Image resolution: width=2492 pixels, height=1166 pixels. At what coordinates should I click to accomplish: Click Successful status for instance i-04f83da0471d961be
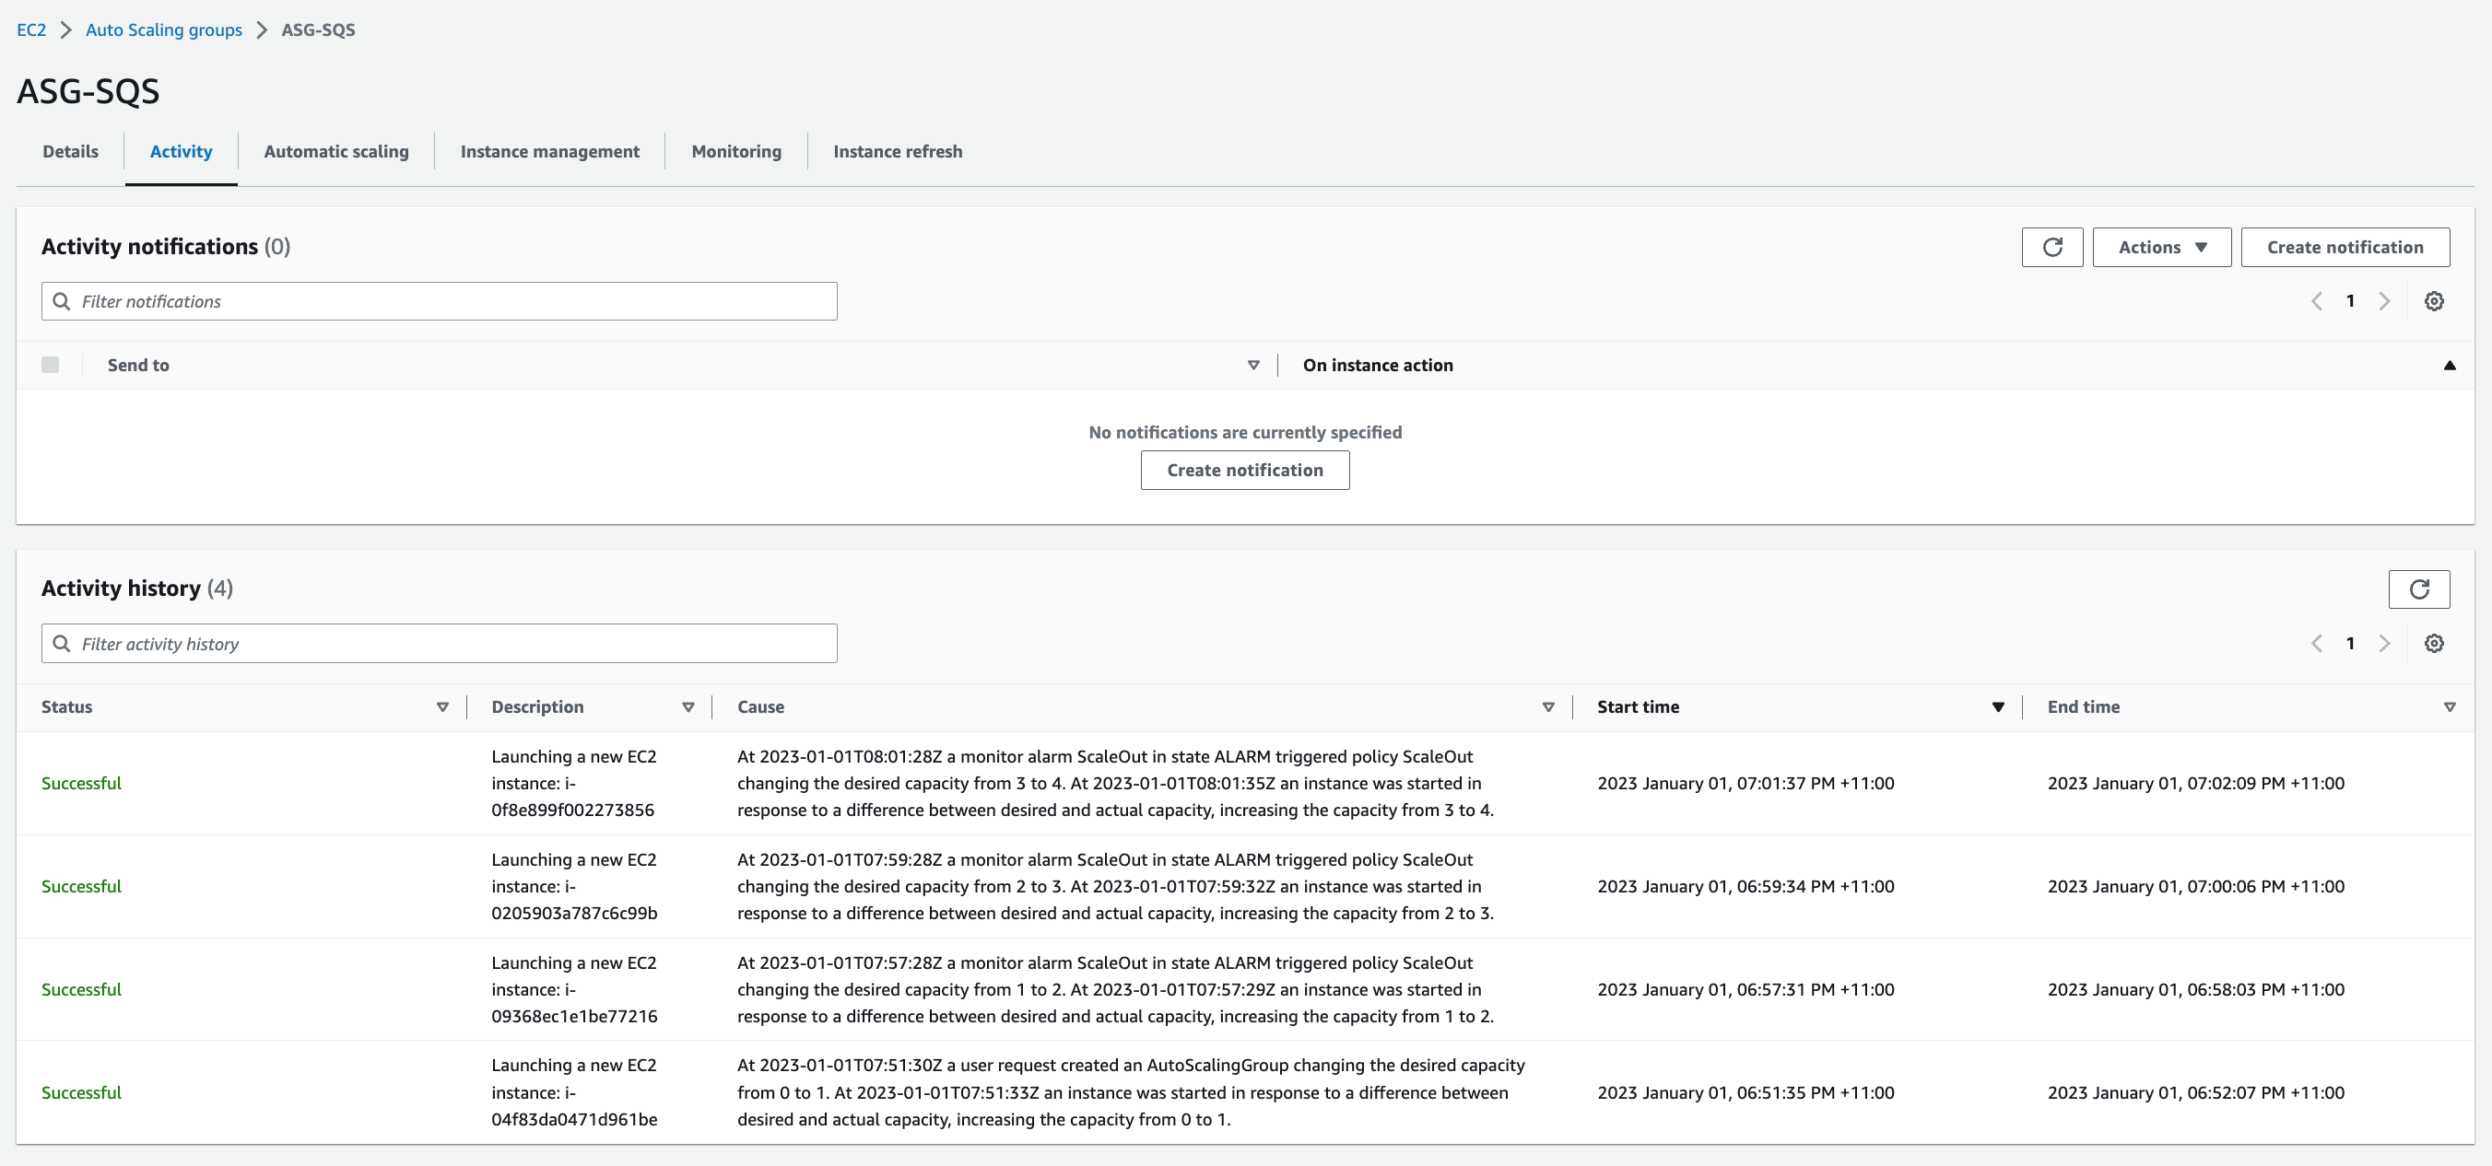(81, 1092)
